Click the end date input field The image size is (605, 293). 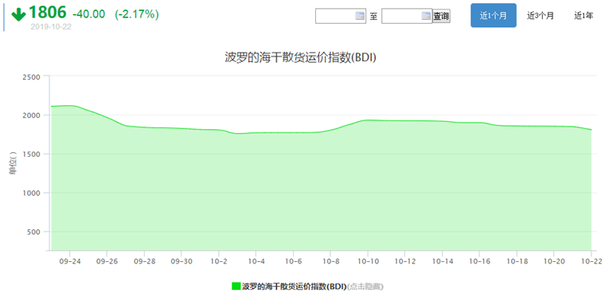click(x=407, y=16)
